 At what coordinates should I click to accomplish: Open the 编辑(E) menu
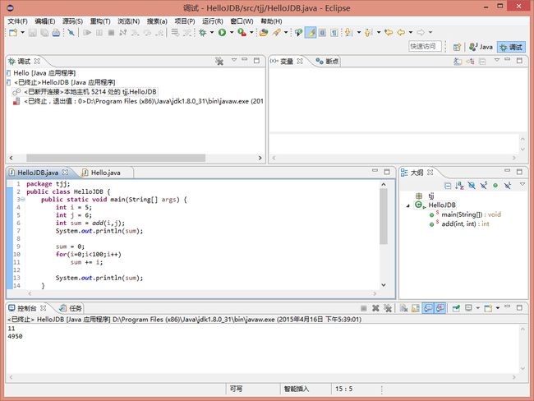(x=45, y=21)
